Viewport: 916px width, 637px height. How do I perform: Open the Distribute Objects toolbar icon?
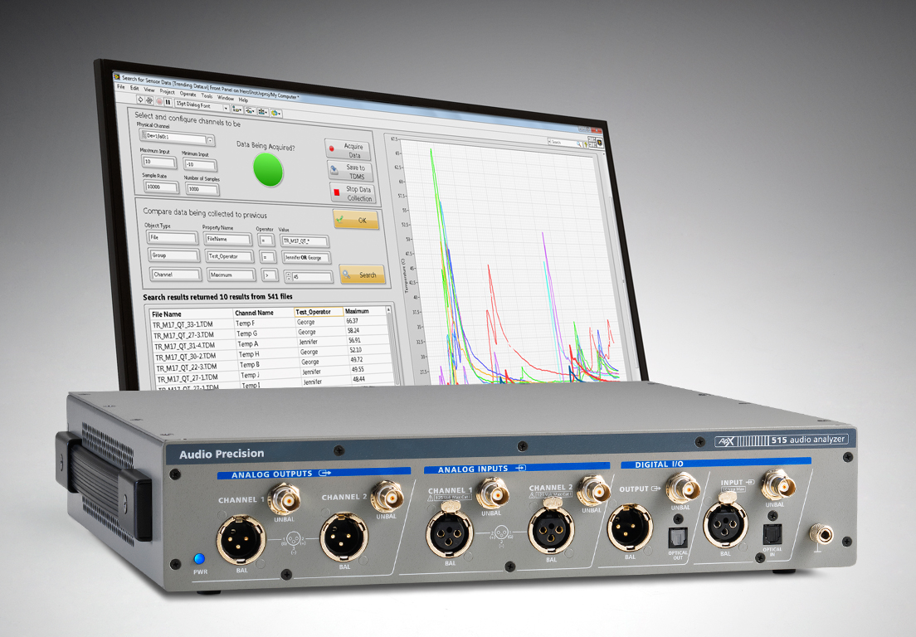click(x=250, y=111)
